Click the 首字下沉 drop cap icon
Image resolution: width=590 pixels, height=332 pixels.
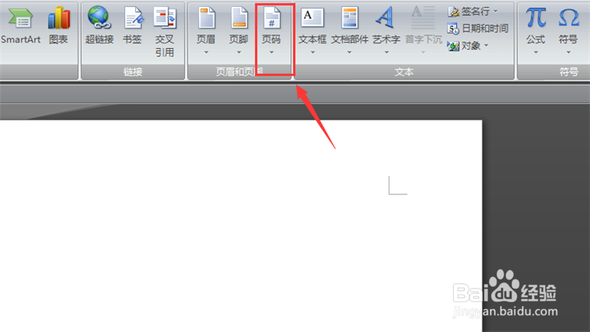[422, 17]
